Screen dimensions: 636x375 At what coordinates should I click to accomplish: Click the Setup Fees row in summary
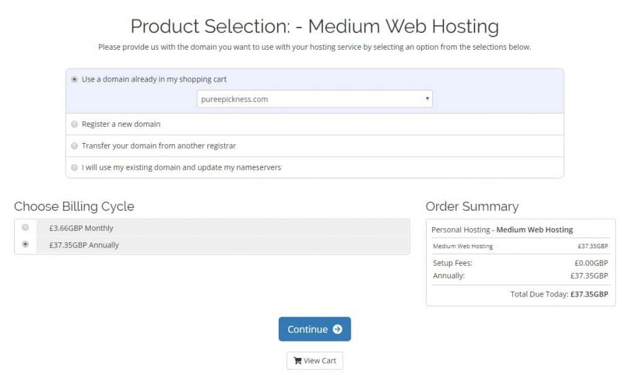(520, 263)
